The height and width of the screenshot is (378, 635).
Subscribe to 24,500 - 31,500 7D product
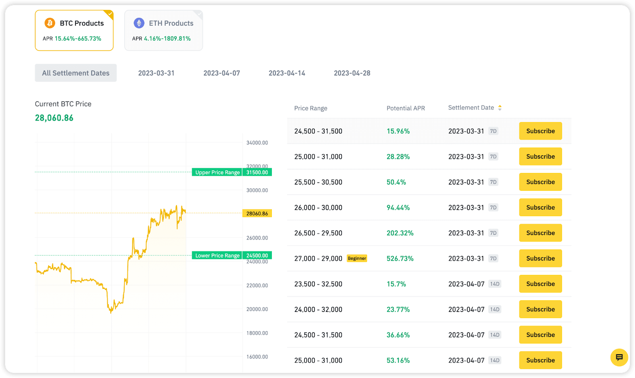click(x=540, y=131)
